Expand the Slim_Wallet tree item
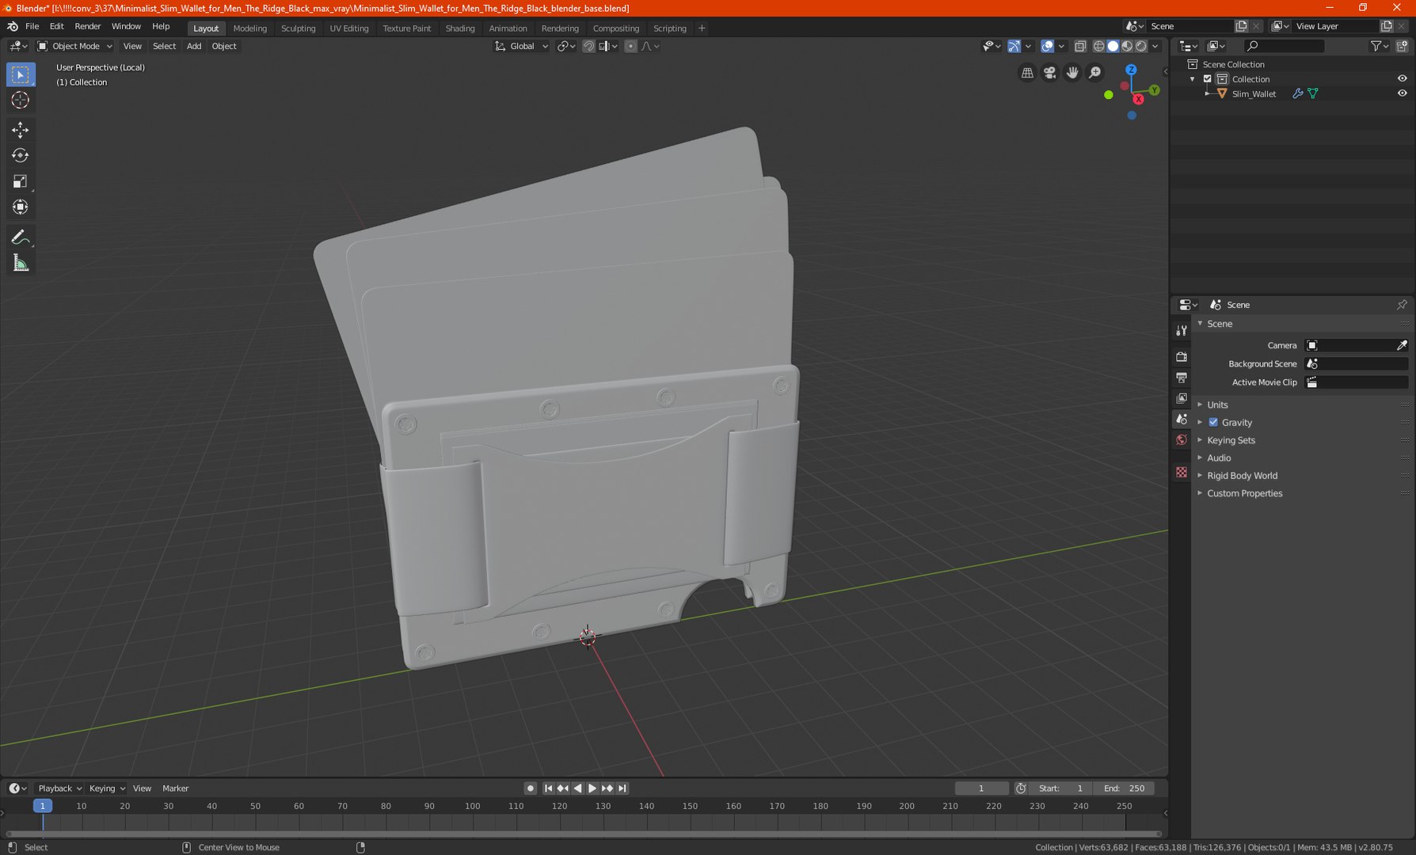This screenshot has width=1416, height=855. pos(1207,93)
